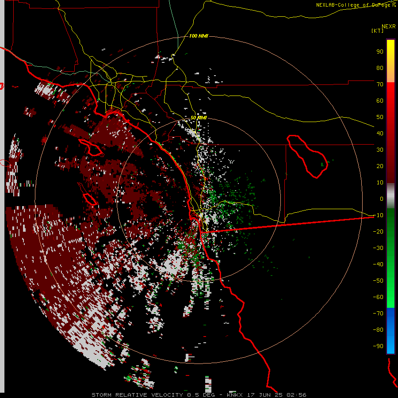This screenshot has width=398, height=398.
Task: Click the 40 value on the velocity scale
Action: coord(380,133)
